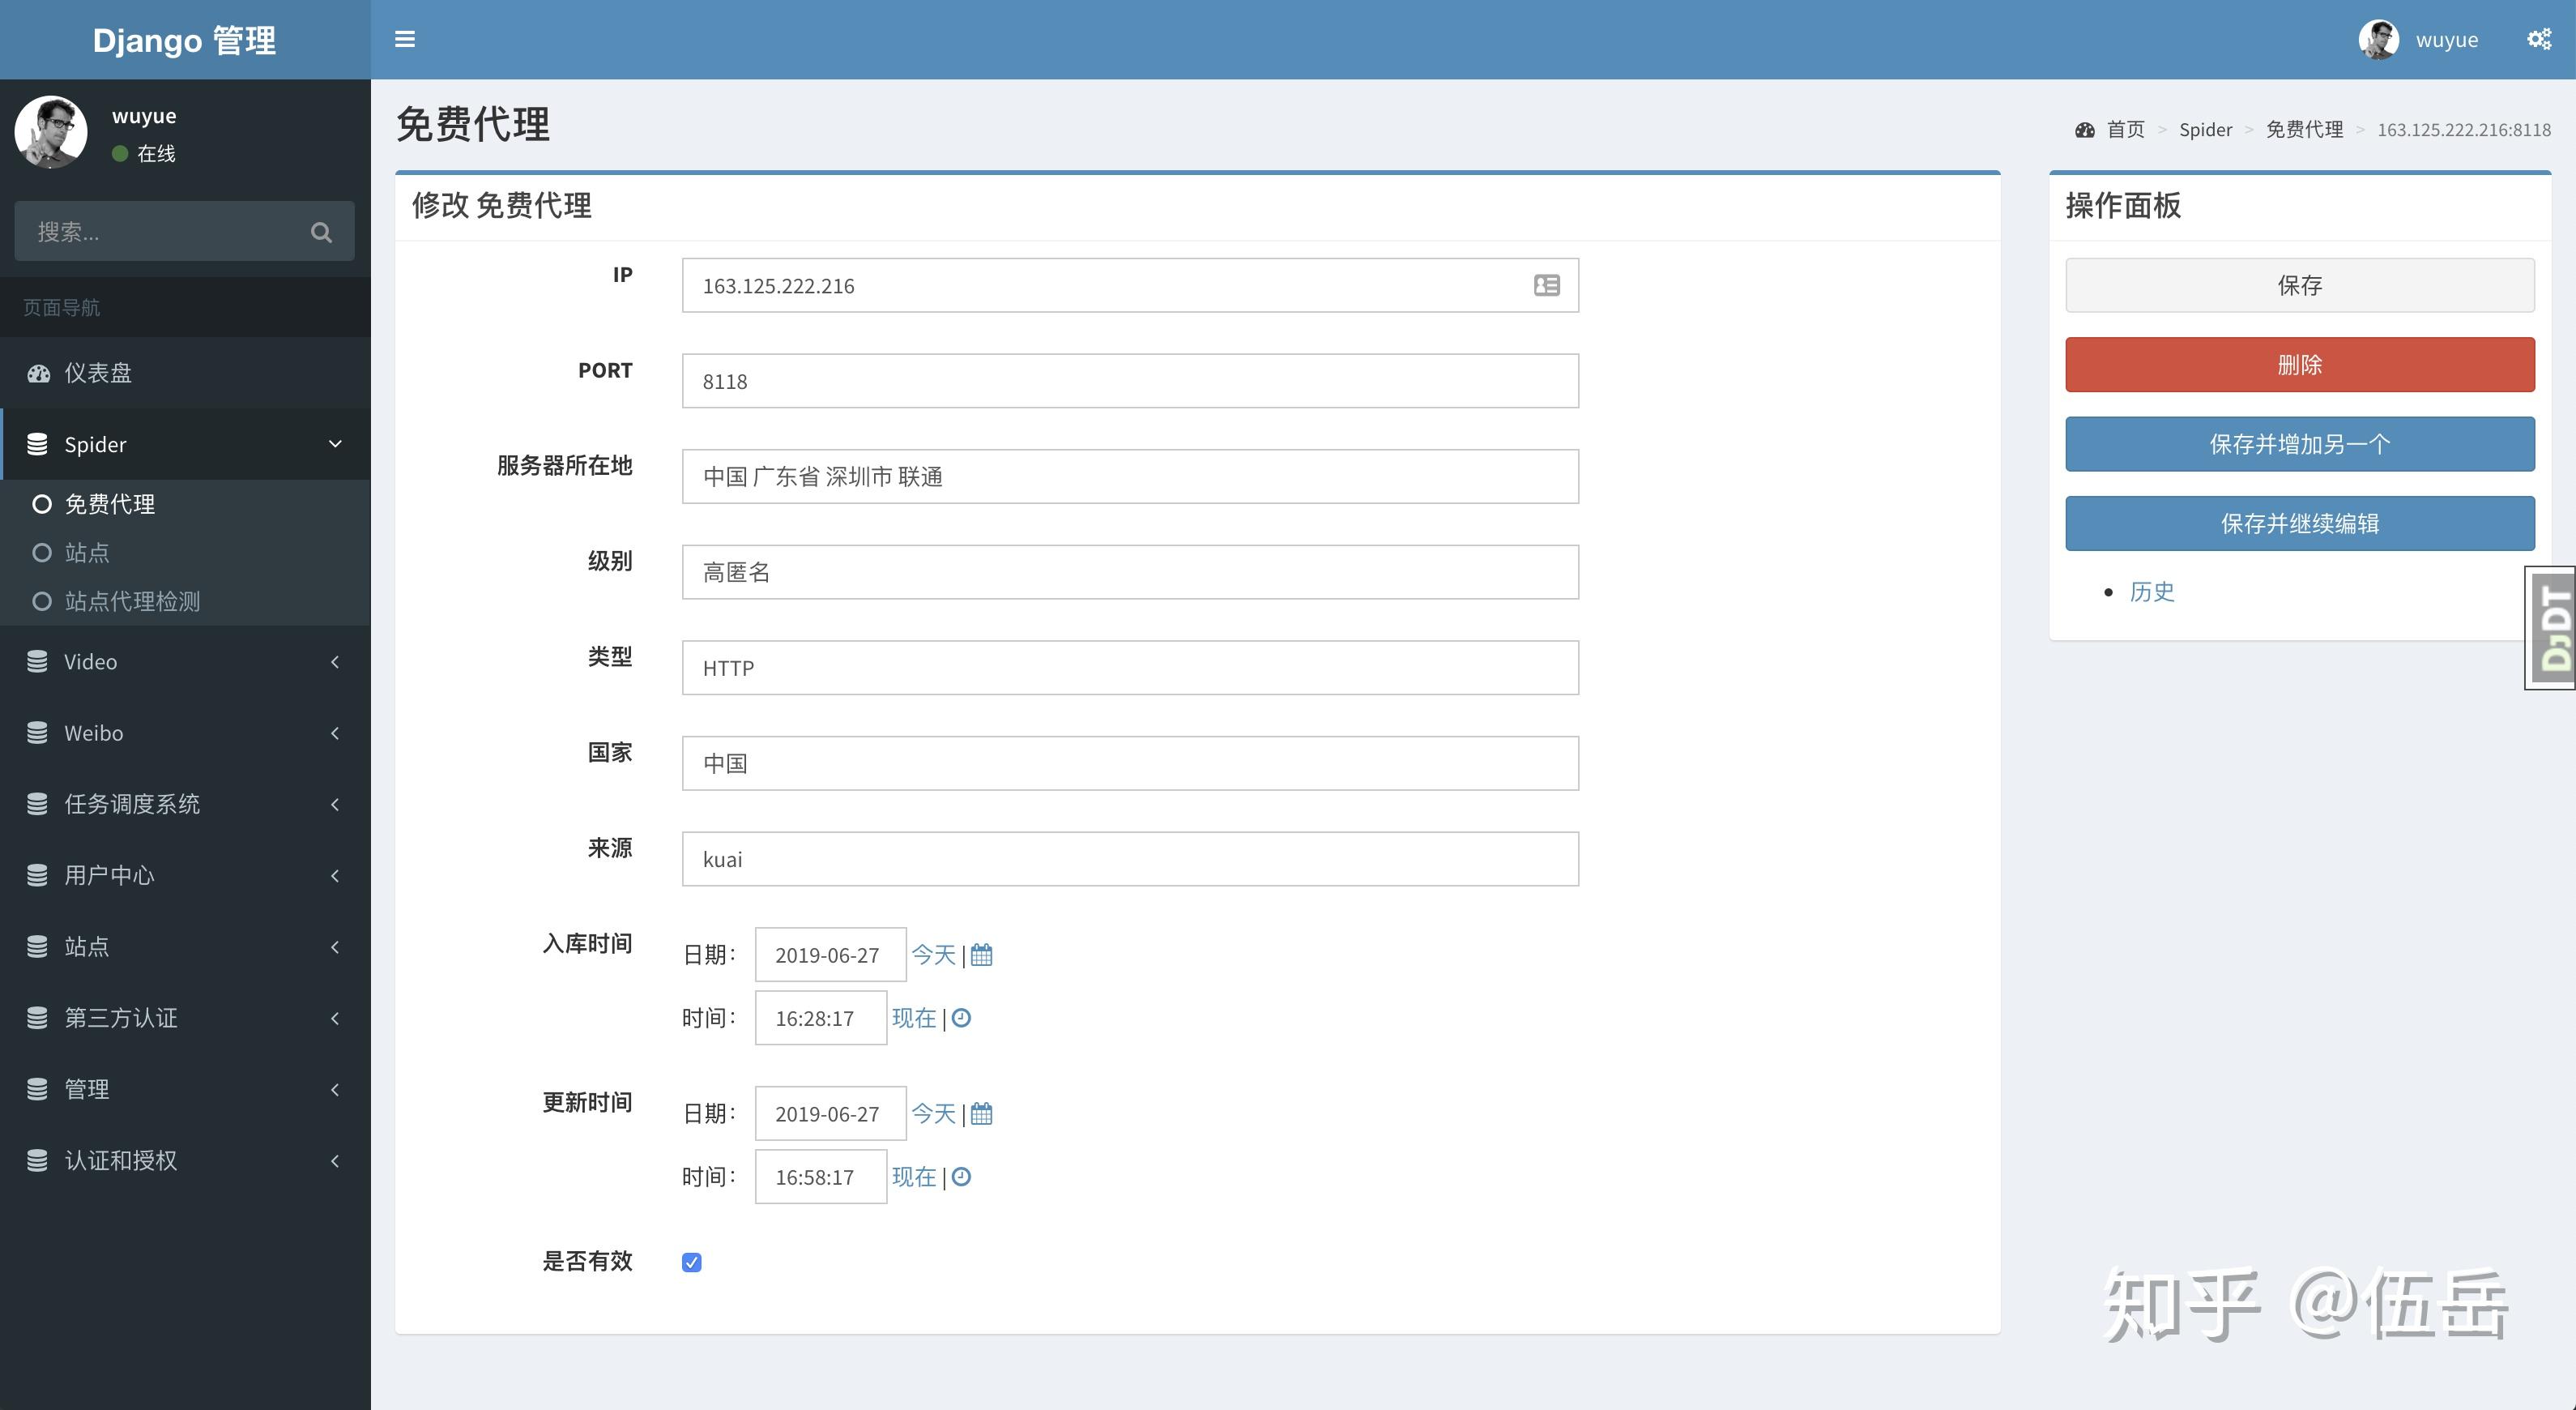The height and width of the screenshot is (1410, 2576).
Task: Click the PORT input showing 8118
Action: click(x=1129, y=380)
